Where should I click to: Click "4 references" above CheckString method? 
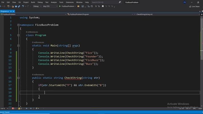(38, 75)
